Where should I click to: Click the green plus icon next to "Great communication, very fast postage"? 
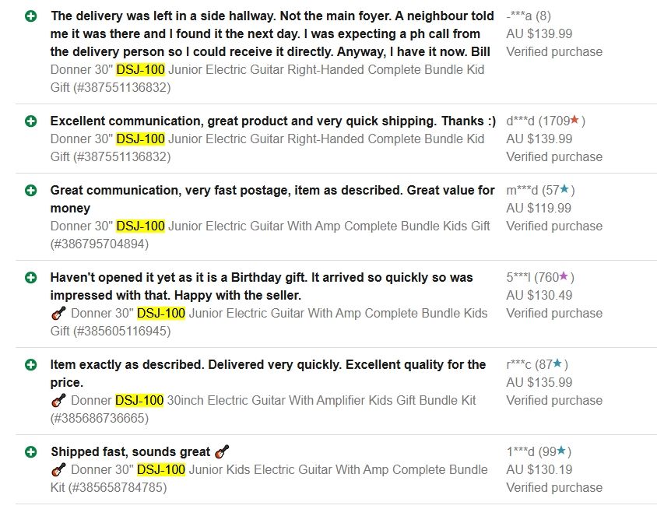pos(30,190)
